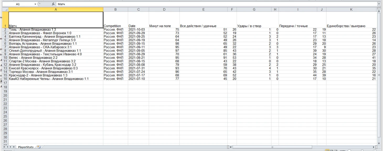Select the 'Competition' header cell

[115, 20]
